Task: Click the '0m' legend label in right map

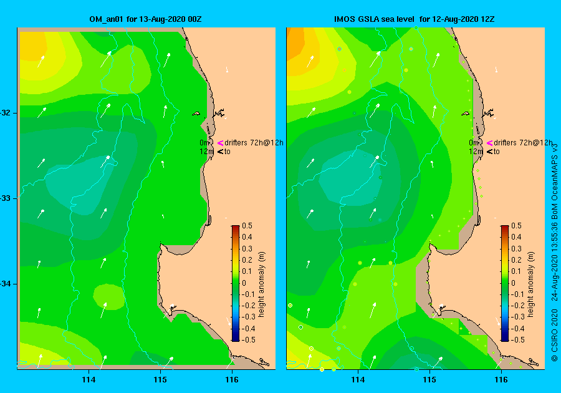Action: tap(474, 143)
